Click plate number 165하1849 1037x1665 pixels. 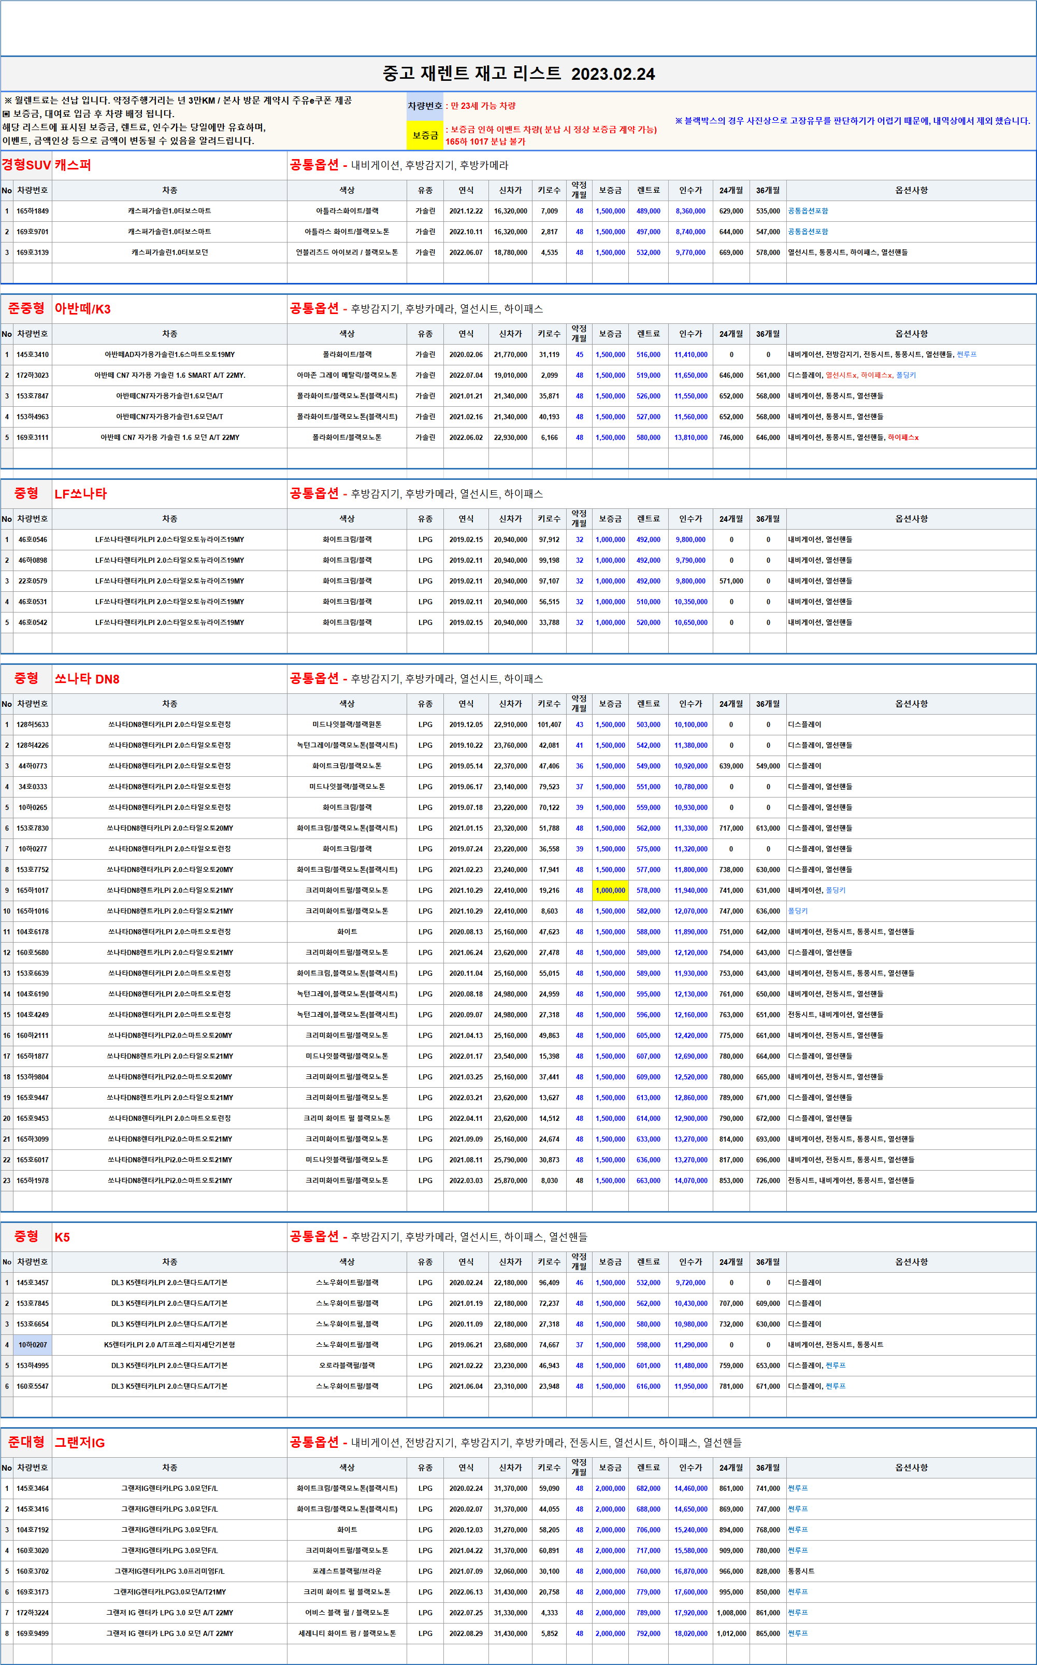tap(33, 211)
